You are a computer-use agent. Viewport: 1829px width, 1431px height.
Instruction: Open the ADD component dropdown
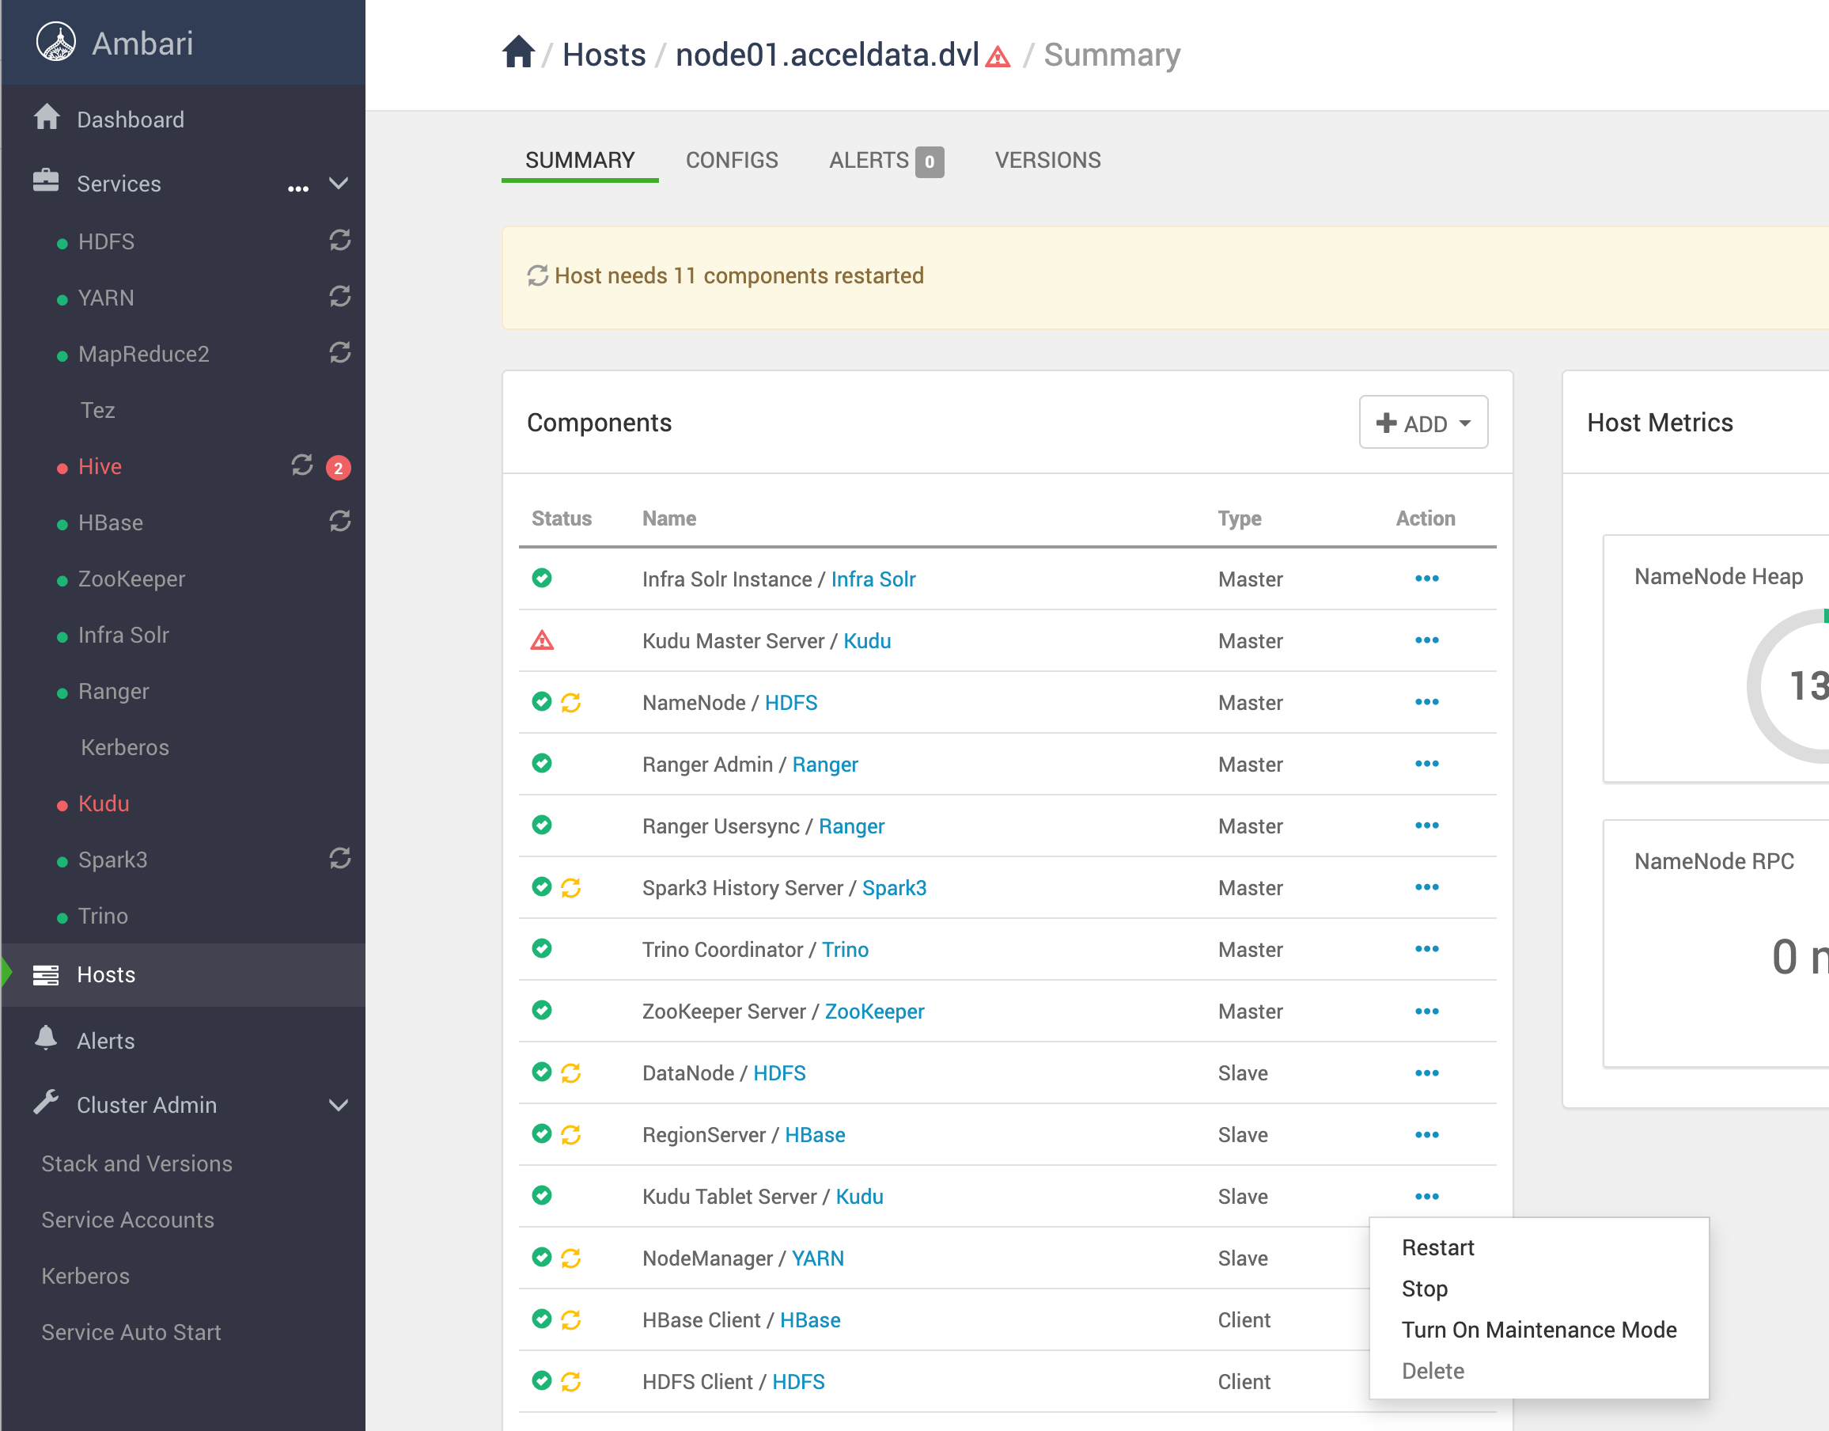click(x=1424, y=423)
